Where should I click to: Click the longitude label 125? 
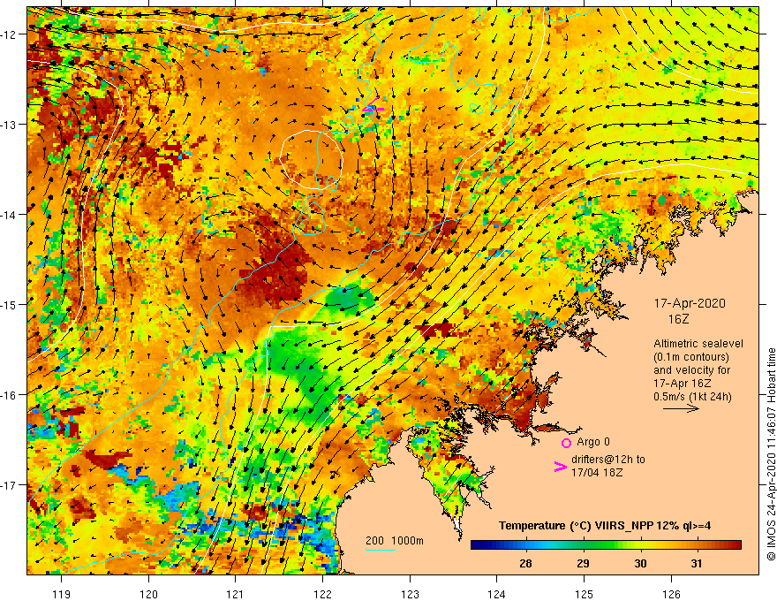pyautogui.click(x=584, y=594)
